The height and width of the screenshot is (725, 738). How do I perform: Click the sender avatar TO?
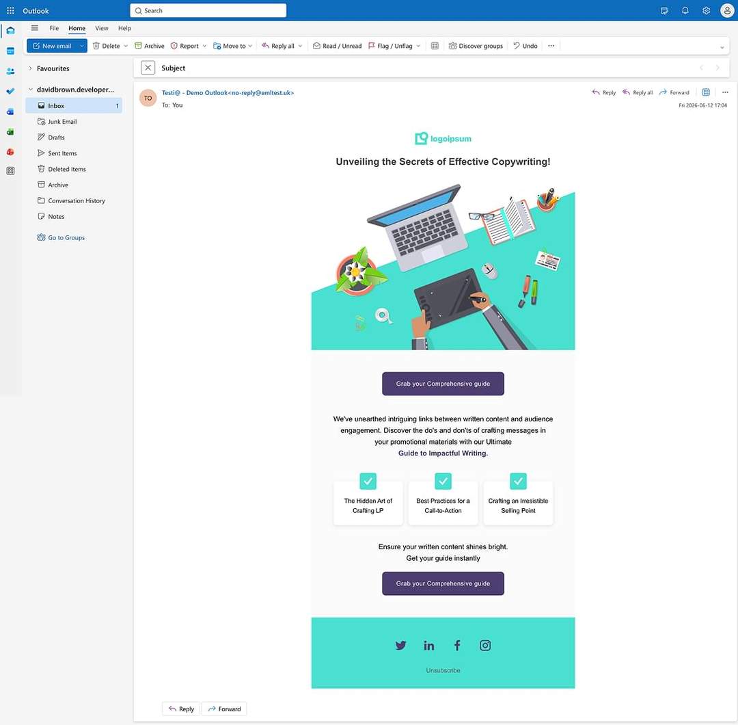[x=148, y=98]
